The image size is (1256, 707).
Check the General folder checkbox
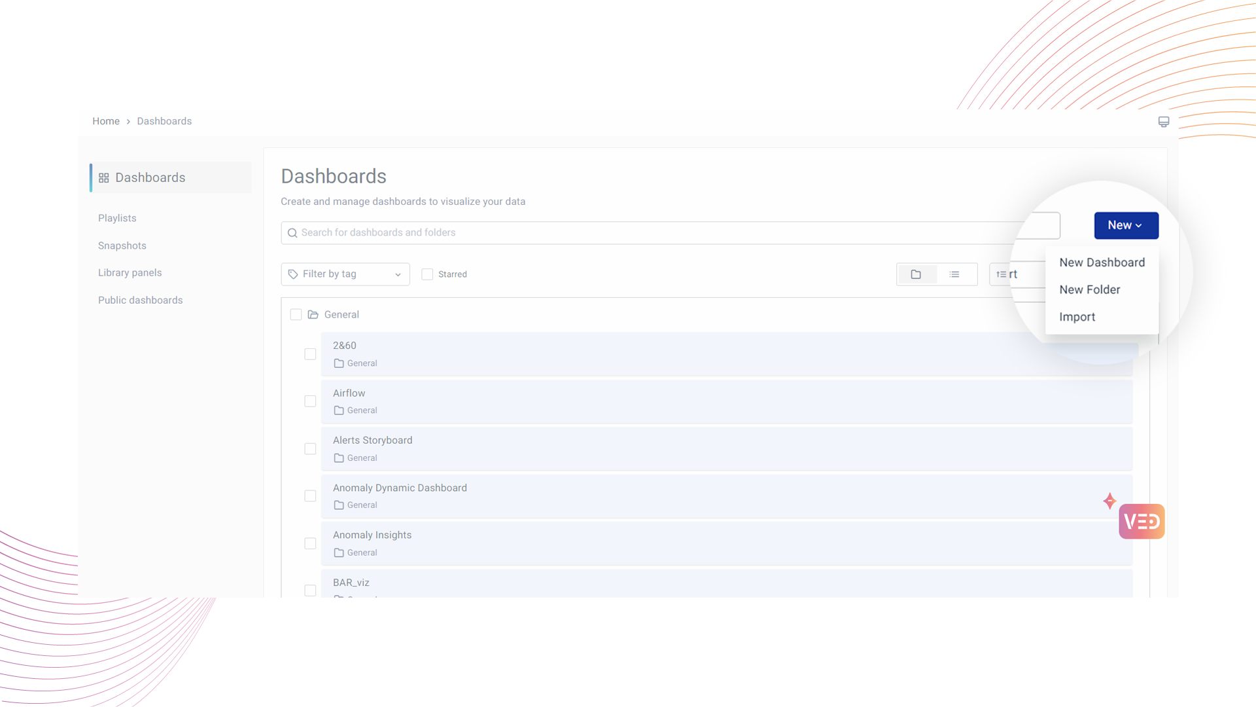pyautogui.click(x=296, y=315)
